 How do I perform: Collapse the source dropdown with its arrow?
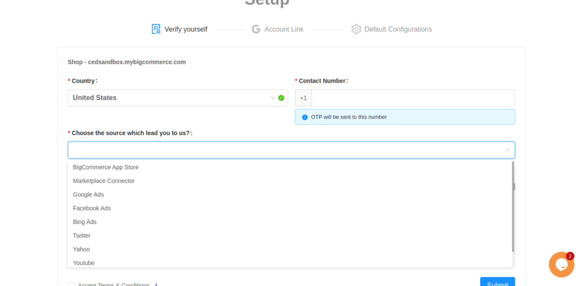pos(507,150)
